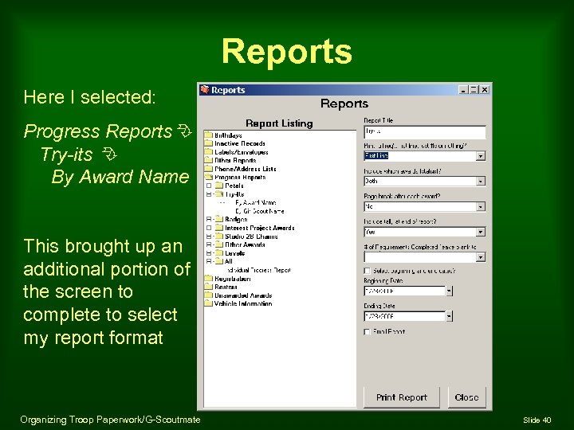574x430 pixels.
Task: Open the Other Reports folder icon
Action: point(208,160)
